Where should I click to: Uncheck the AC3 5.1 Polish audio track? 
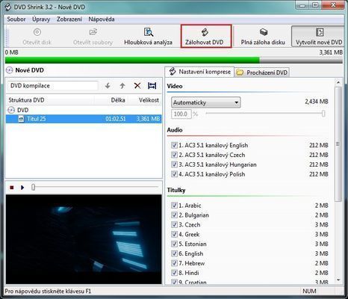(x=174, y=174)
